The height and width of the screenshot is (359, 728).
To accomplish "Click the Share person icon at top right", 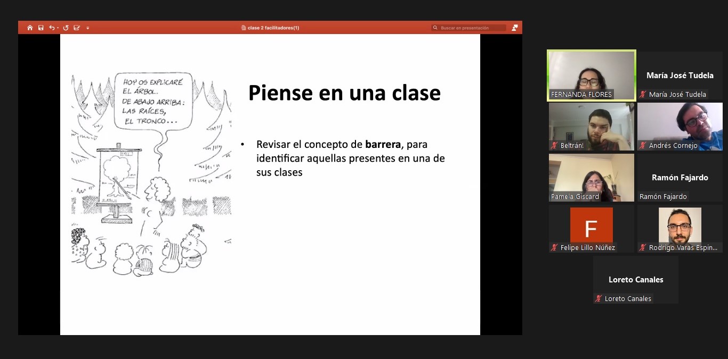I will (x=514, y=28).
